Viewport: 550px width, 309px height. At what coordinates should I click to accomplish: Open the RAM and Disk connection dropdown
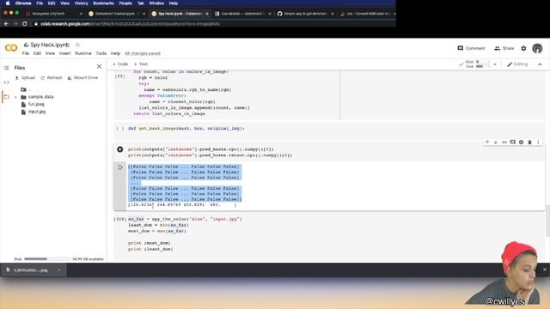coord(495,64)
